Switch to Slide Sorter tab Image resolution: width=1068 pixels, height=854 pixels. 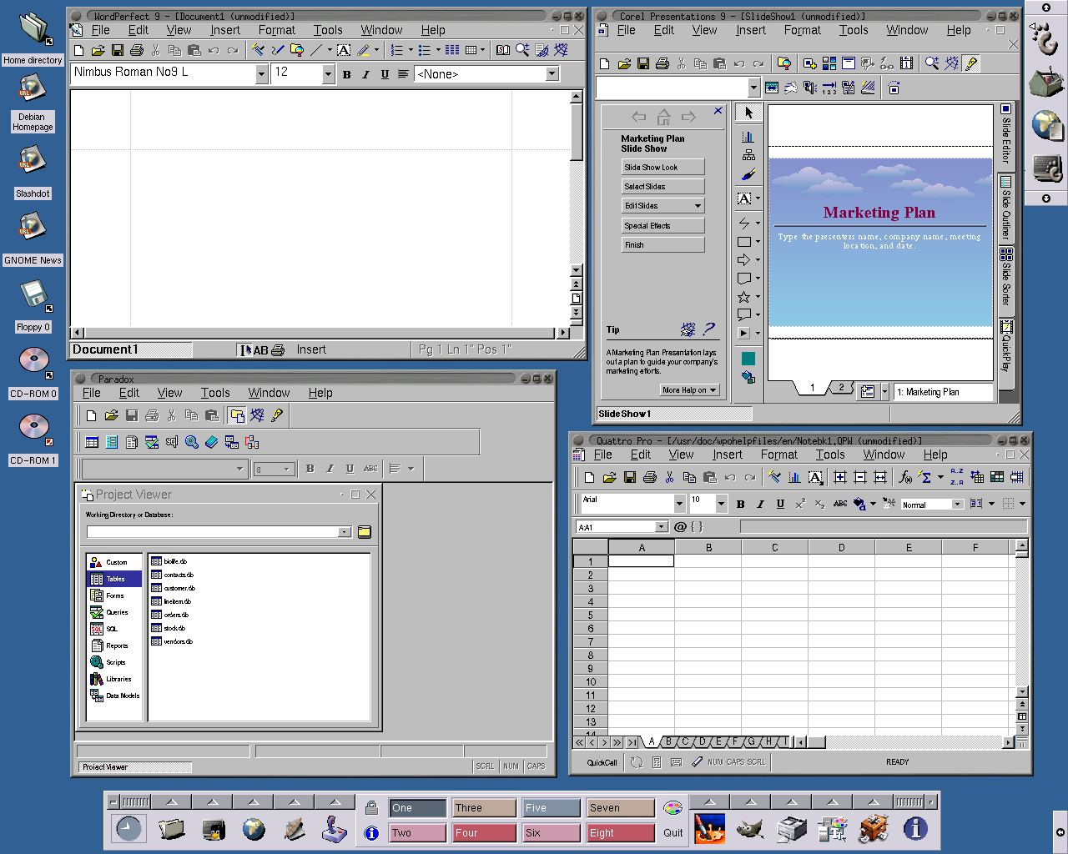(1006, 279)
